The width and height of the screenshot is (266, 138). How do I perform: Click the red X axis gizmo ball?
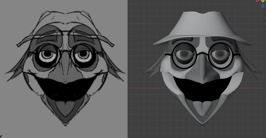pyautogui.click(x=257, y=1)
